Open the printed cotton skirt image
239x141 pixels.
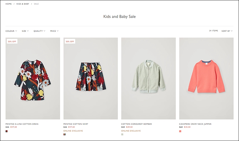coord(91,78)
